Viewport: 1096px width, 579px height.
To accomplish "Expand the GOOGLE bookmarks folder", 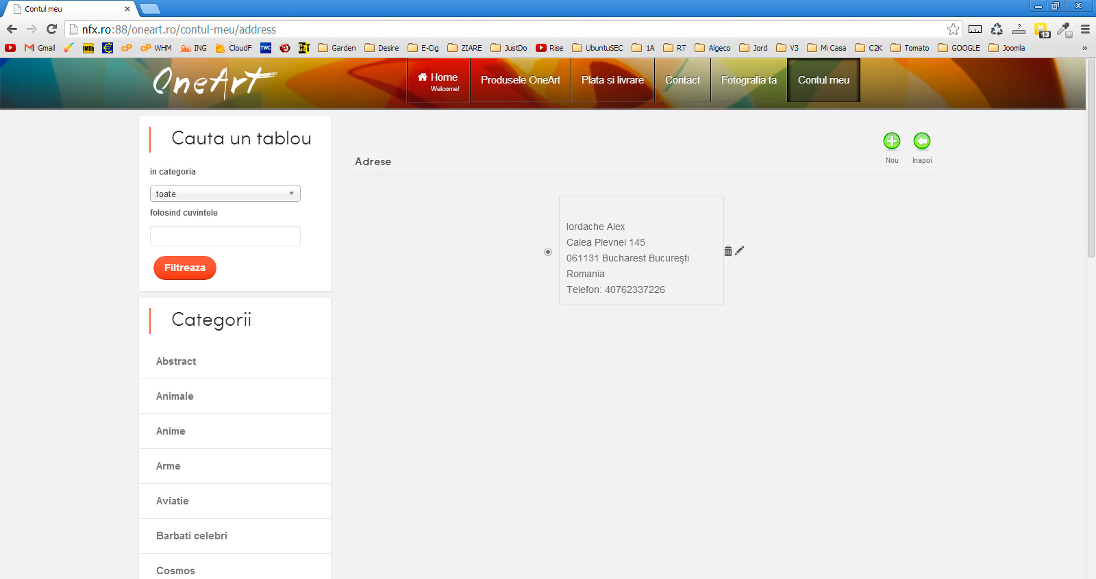I will (959, 48).
